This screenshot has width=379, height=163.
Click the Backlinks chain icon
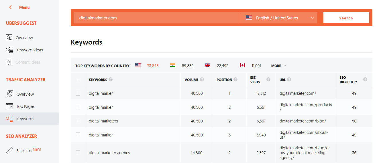tap(9, 151)
